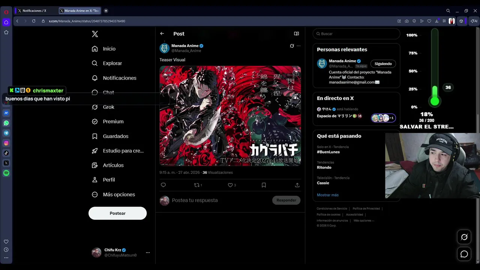Open Premium in the navigation

pyautogui.click(x=108, y=121)
